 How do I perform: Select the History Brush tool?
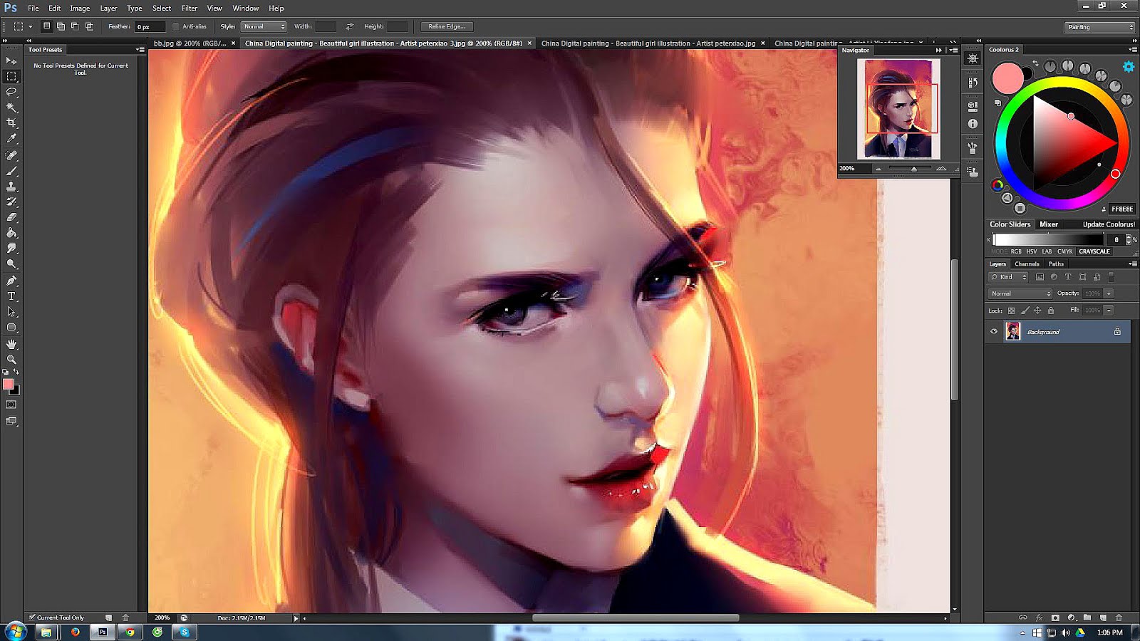[11, 202]
